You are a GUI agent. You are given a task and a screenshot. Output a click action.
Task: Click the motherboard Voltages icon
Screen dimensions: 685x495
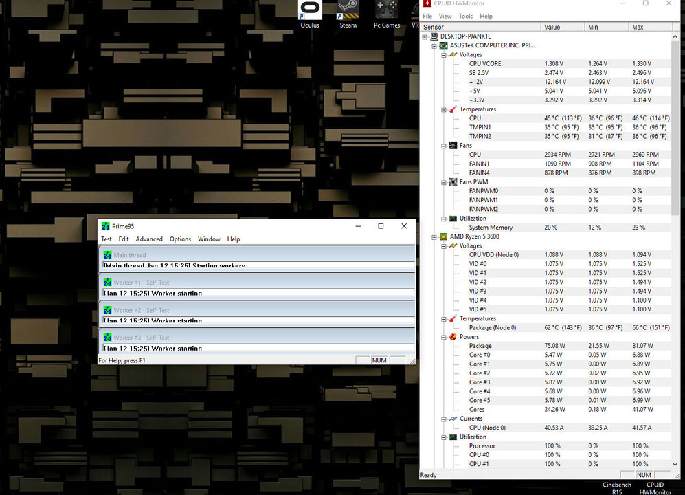(453, 55)
